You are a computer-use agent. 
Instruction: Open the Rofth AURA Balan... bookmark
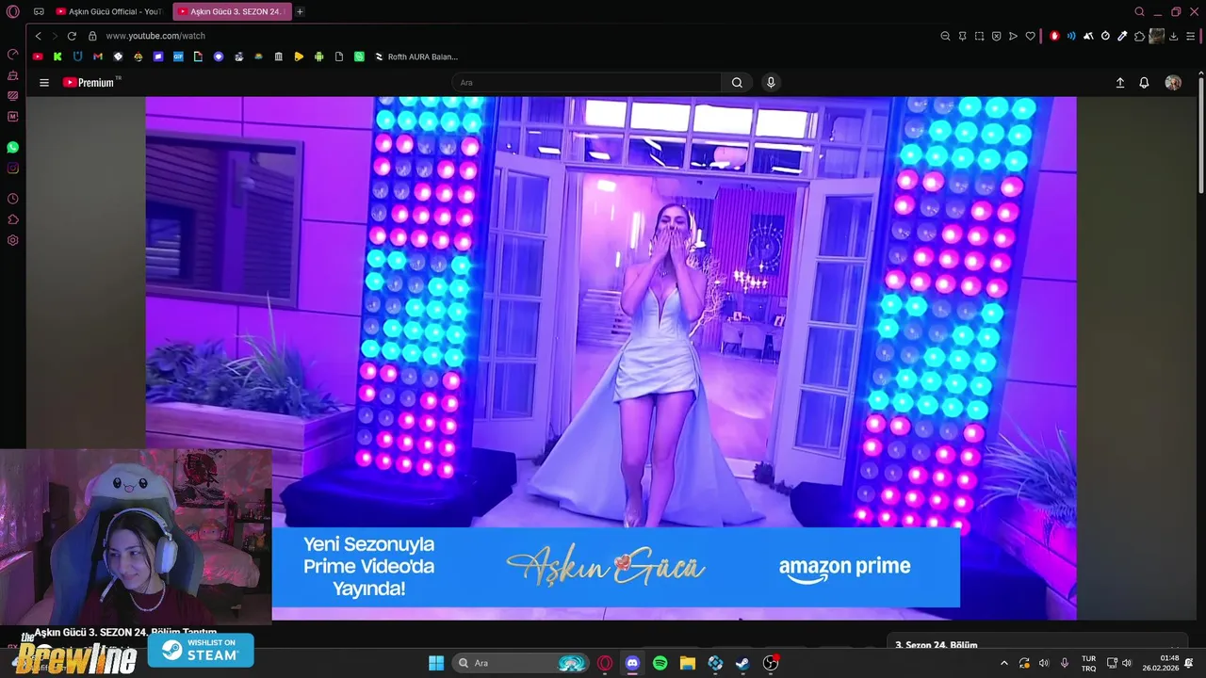tap(416, 56)
